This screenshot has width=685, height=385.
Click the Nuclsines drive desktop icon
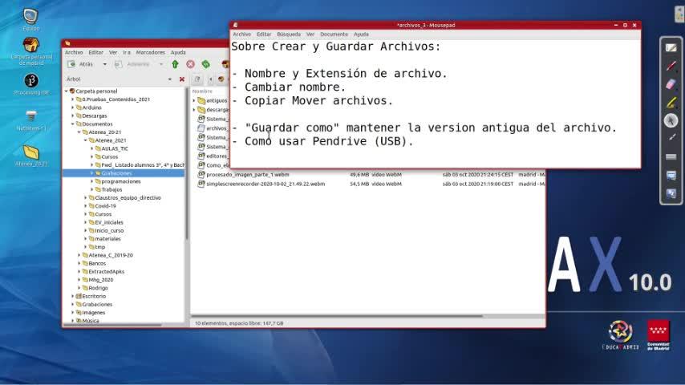31,120
